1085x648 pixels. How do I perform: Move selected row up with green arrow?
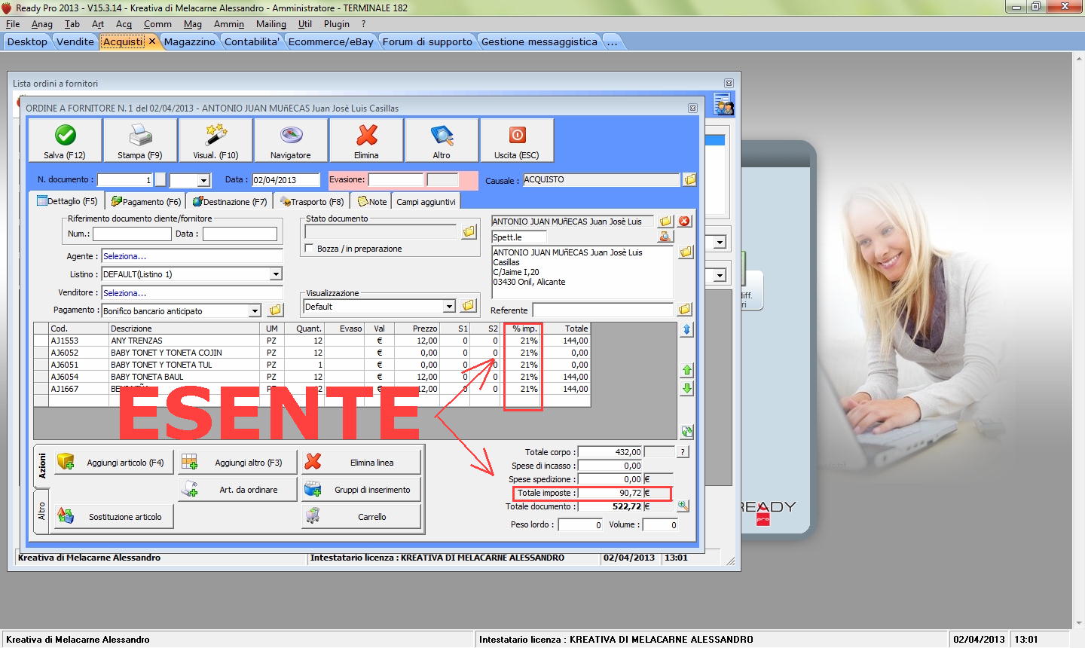(686, 370)
